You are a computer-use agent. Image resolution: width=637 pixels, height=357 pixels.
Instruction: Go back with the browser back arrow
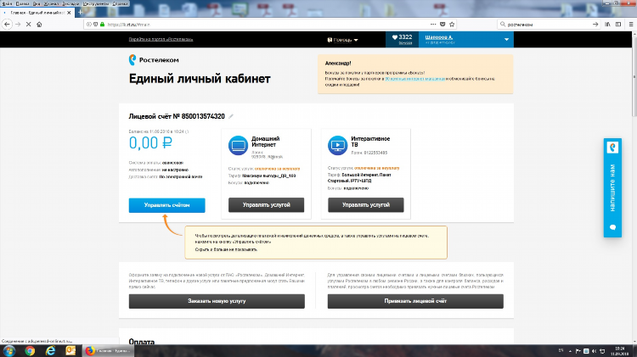pyautogui.click(x=7, y=25)
